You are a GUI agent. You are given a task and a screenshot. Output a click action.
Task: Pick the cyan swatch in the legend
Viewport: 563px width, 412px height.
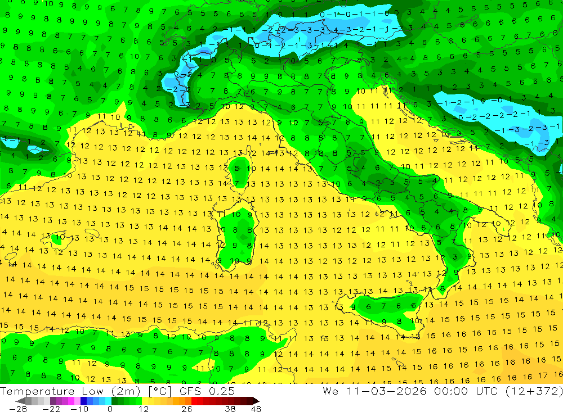(109, 401)
